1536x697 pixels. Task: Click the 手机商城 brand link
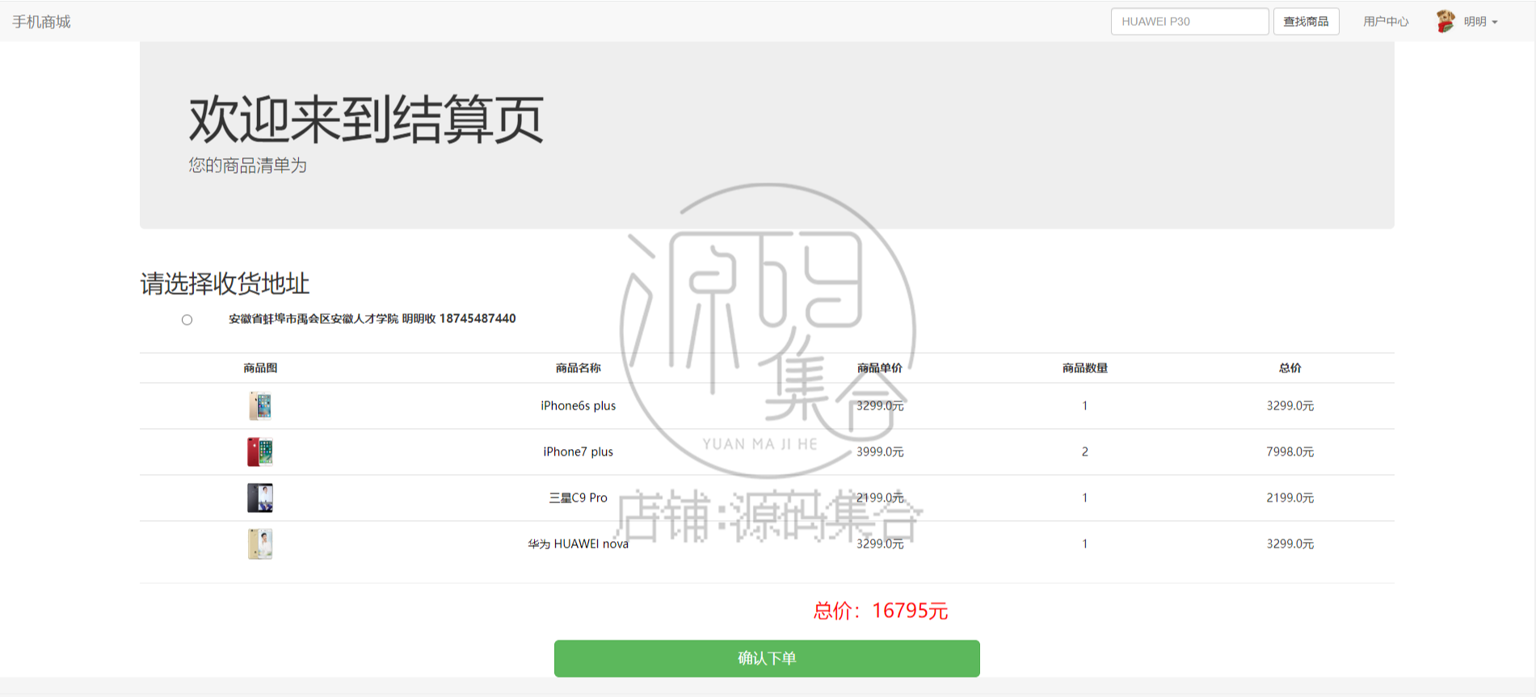coord(41,22)
